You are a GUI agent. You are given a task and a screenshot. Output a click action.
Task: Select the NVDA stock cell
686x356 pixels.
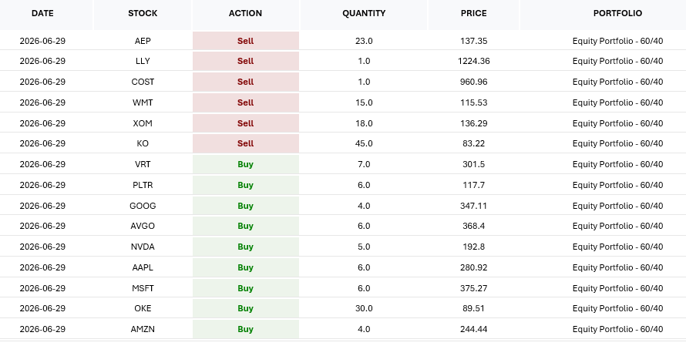[143, 247]
